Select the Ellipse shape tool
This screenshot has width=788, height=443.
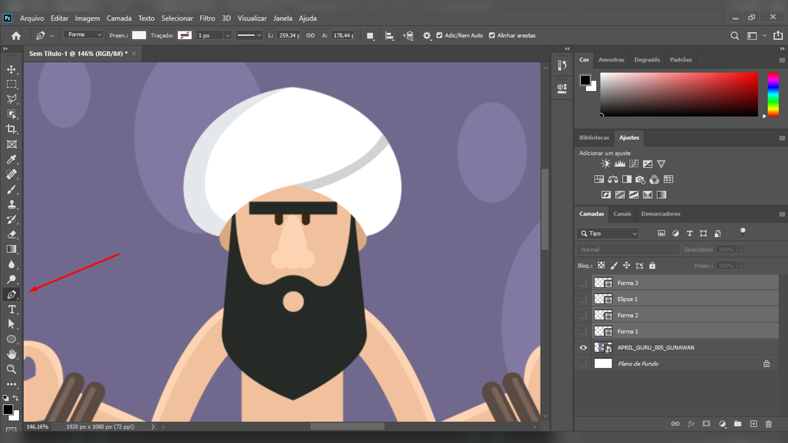point(11,339)
